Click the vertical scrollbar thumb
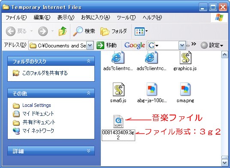 click(224, 157)
